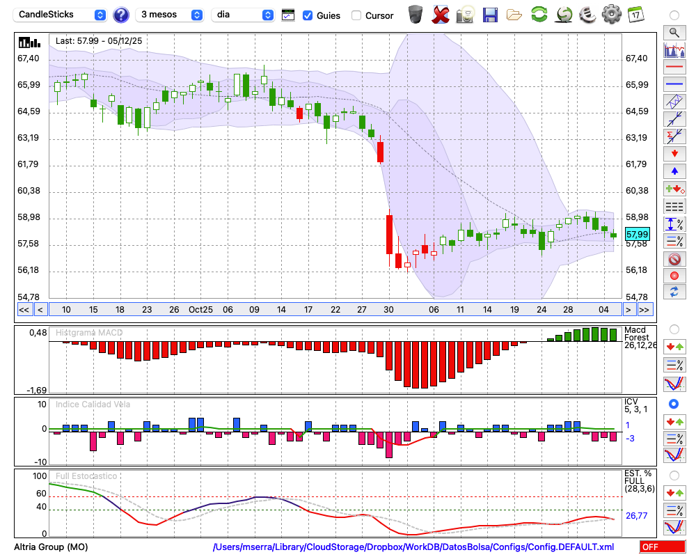The width and height of the screenshot is (696, 557).
Task: Open the folder icon in toolbar
Action: click(x=514, y=15)
